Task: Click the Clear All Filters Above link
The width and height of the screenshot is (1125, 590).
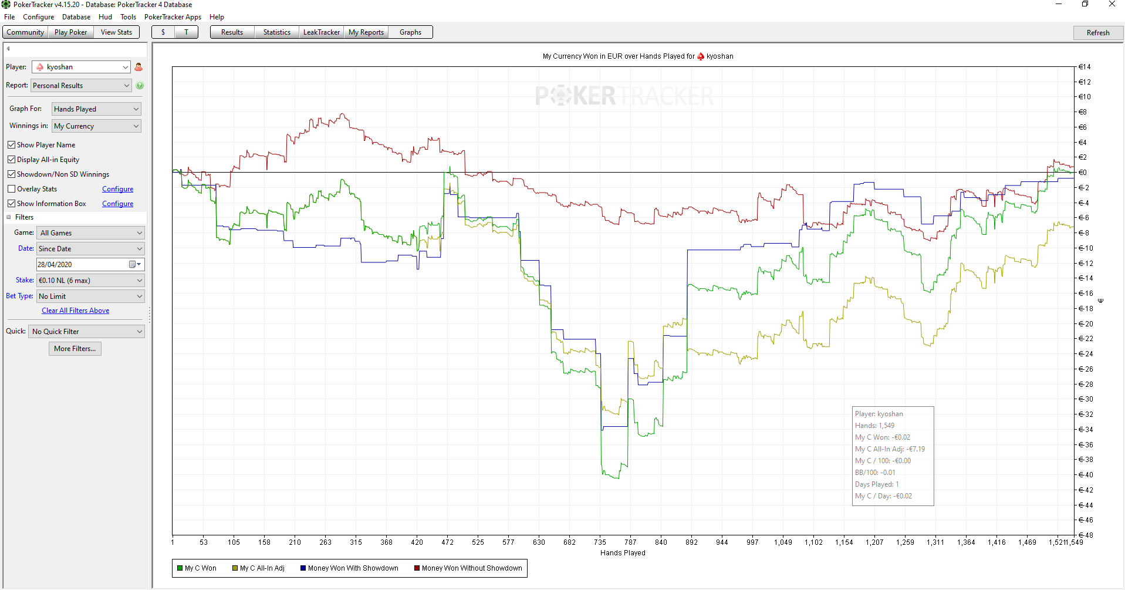Action: click(x=75, y=311)
